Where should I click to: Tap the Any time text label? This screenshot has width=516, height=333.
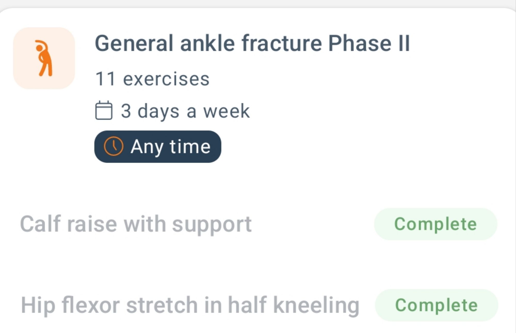171,147
